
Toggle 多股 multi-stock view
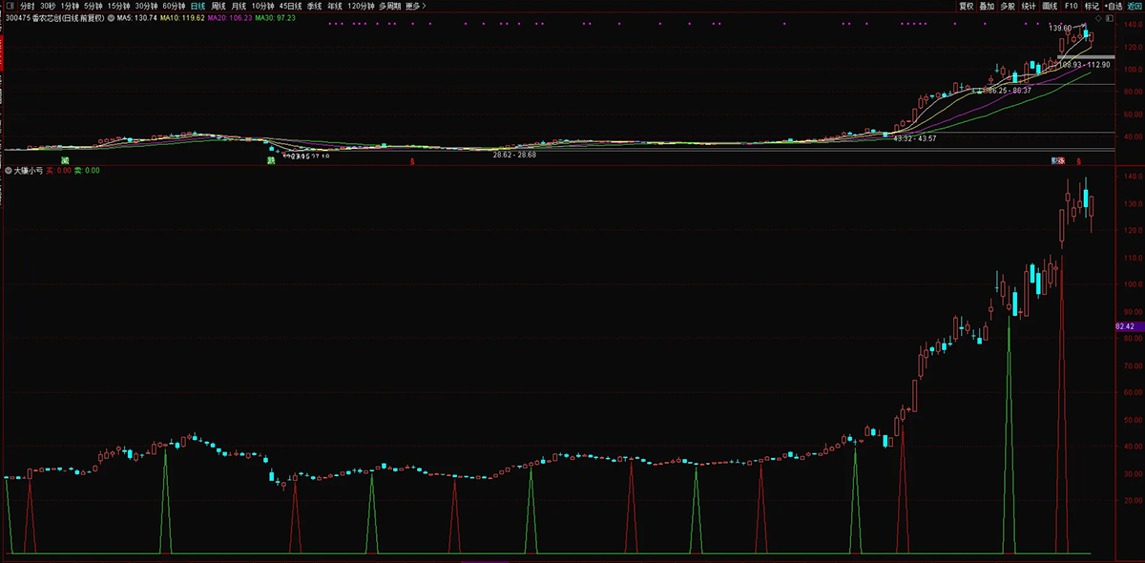click(1008, 6)
